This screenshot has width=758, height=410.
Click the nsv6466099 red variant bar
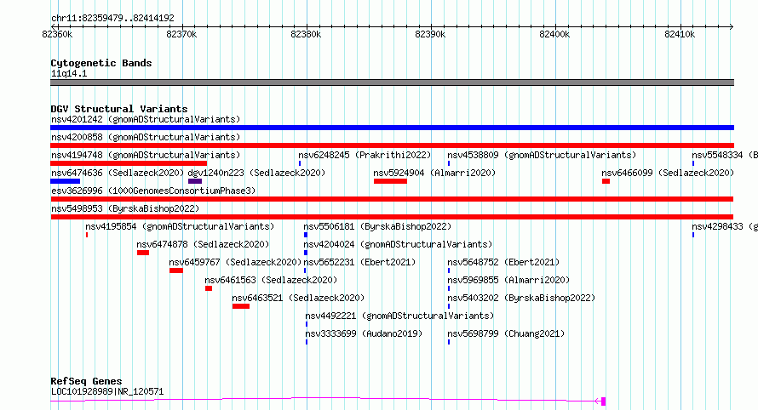pos(606,181)
